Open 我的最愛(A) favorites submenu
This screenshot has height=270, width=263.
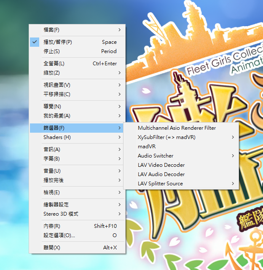[77, 116]
